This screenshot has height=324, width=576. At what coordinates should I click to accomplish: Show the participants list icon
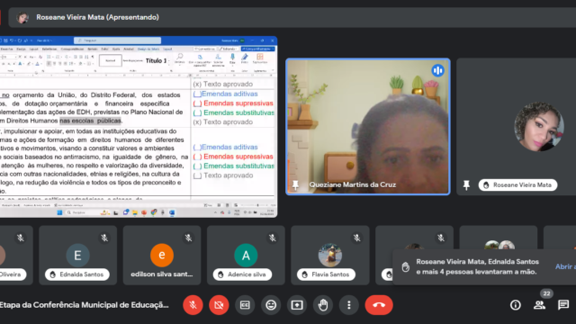[539, 305]
